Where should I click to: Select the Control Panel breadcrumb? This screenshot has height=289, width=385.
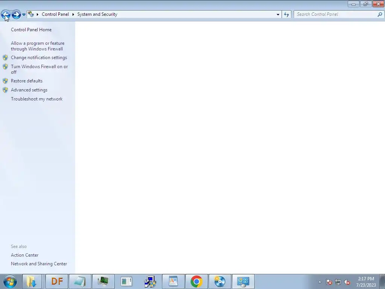click(55, 14)
